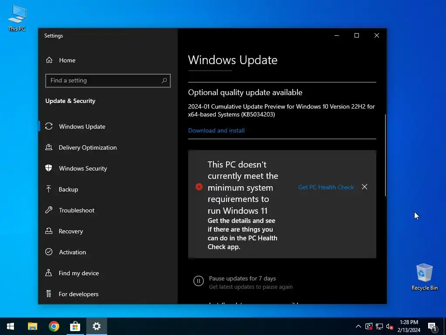
Task: Click the Download and install link
Action: coord(216,130)
